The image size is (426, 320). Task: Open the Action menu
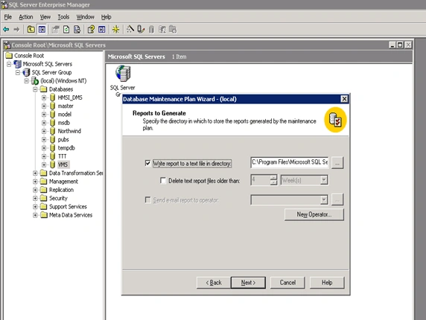point(26,17)
